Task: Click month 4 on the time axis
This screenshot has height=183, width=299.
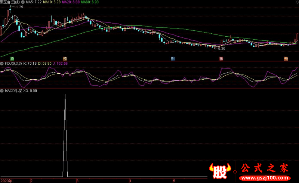Action: point(130,180)
